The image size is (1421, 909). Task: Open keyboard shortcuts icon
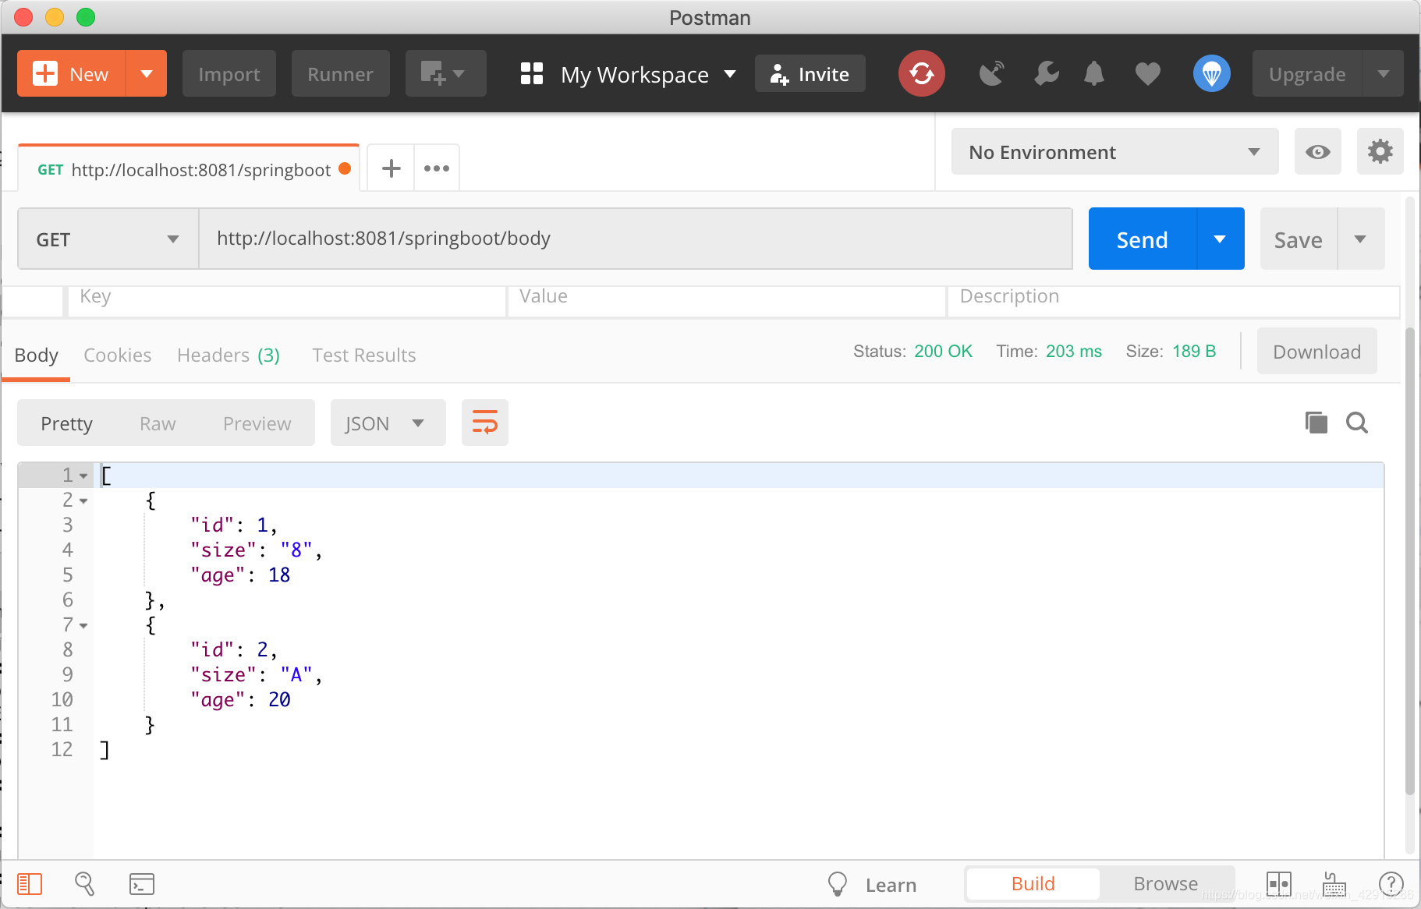pyautogui.click(x=1334, y=884)
